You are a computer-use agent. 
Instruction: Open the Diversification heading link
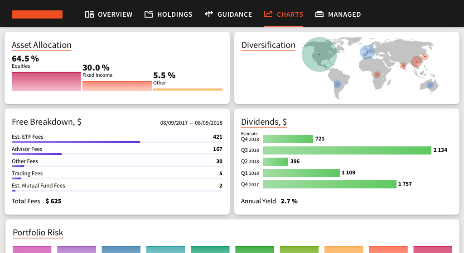click(x=268, y=45)
